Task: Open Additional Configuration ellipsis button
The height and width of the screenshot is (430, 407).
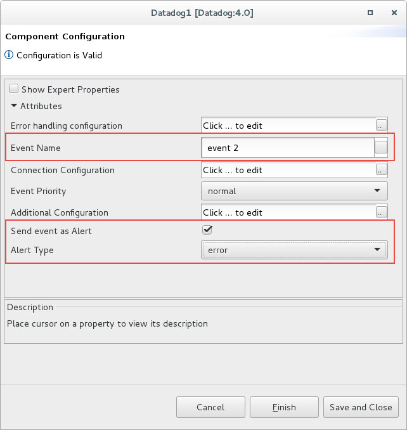Action: coord(381,212)
